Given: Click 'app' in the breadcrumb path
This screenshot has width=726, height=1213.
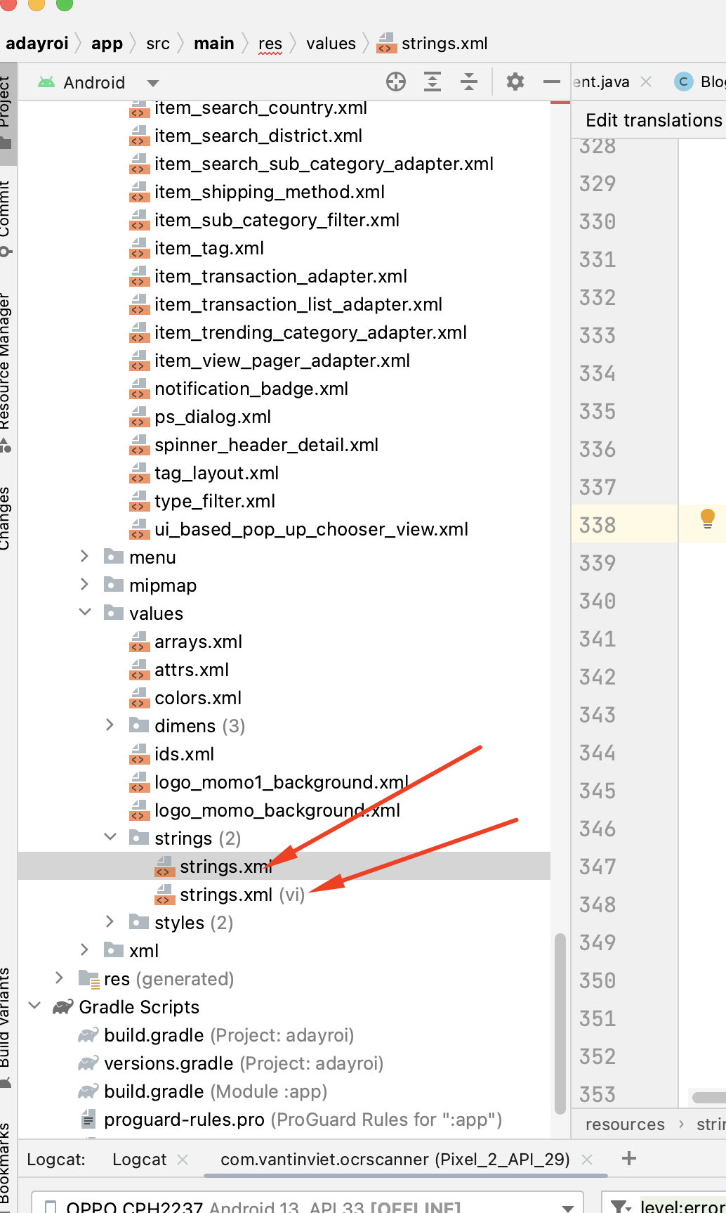Looking at the screenshot, I should [x=107, y=44].
